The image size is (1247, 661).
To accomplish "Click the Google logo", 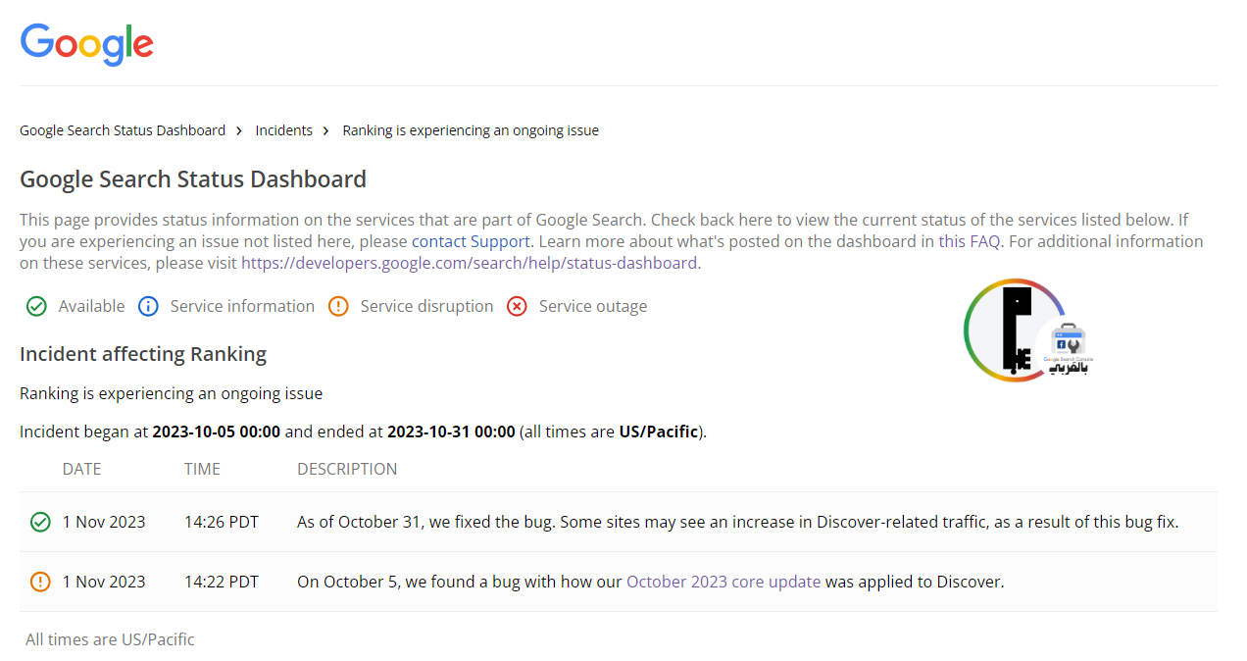I will [86, 44].
